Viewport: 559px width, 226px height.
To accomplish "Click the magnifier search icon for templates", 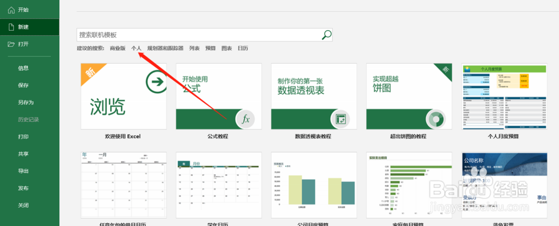I will [326, 35].
